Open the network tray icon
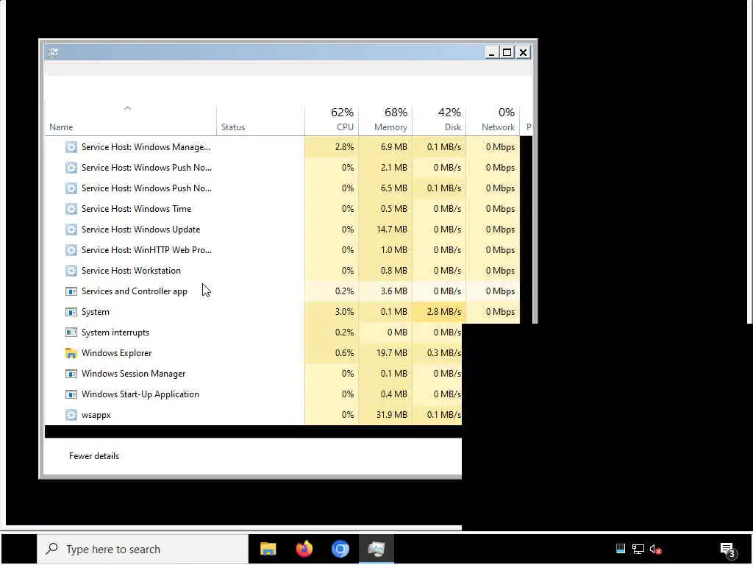The height and width of the screenshot is (565, 753). pos(638,549)
